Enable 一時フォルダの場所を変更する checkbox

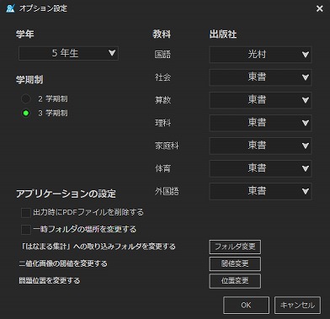click(x=26, y=230)
